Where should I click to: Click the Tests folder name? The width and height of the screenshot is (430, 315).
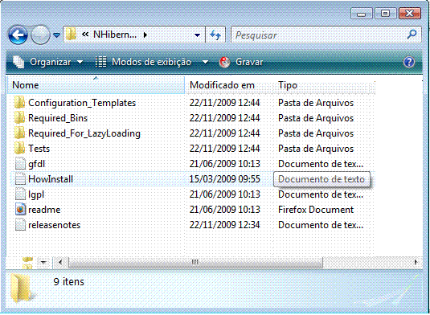click(x=39, y=149)
